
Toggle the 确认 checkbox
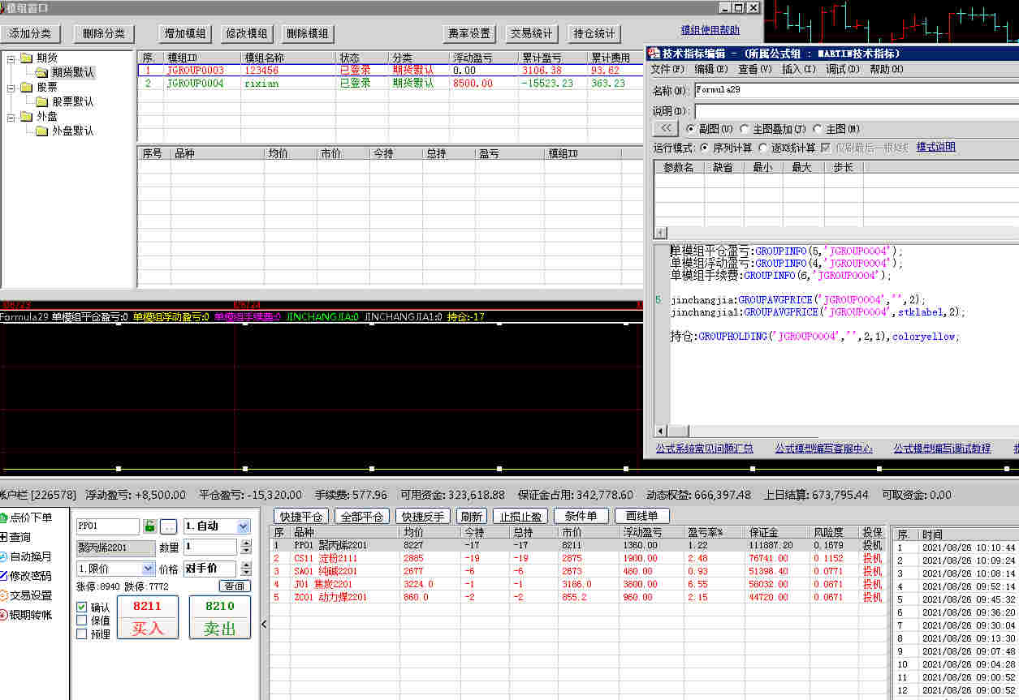pyautogui.click(x=81, y=607)
